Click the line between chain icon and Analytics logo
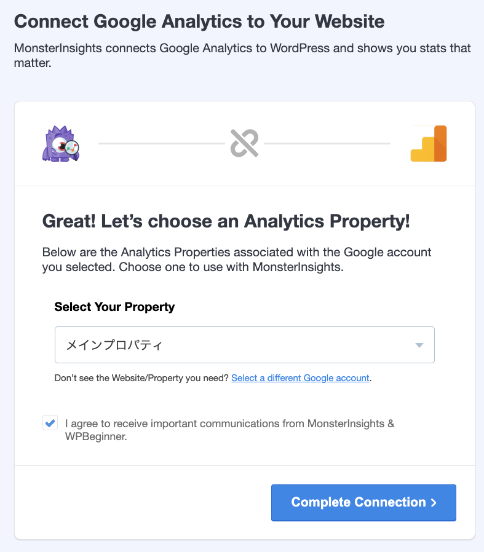The width and height of the screenshot is (484, 552). pyautogui.click(x=327, y=144)
